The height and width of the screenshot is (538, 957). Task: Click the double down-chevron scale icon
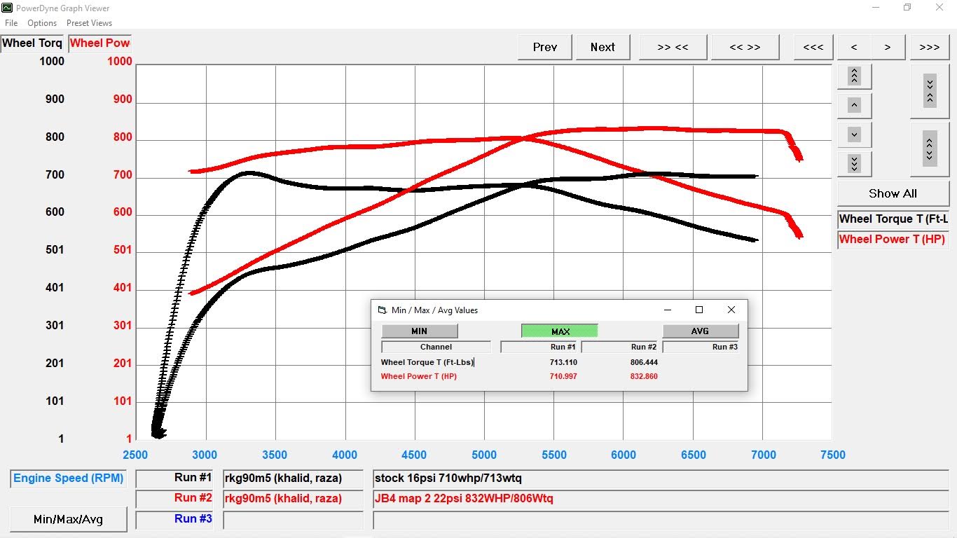pos(853,163)
